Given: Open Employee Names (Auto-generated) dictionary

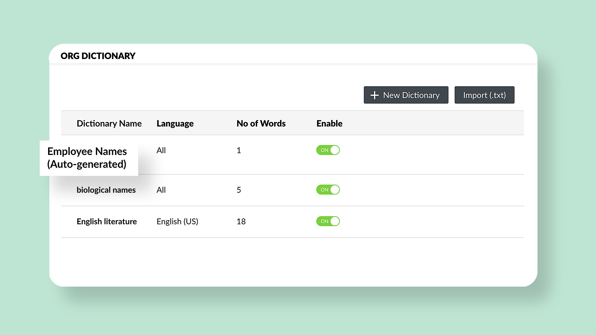Looking at the screenshot, I should pos(87,158).
